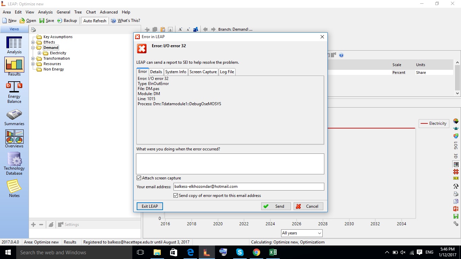
Task: Select the Non Energy tree item
Action: (x=54, y=69)
